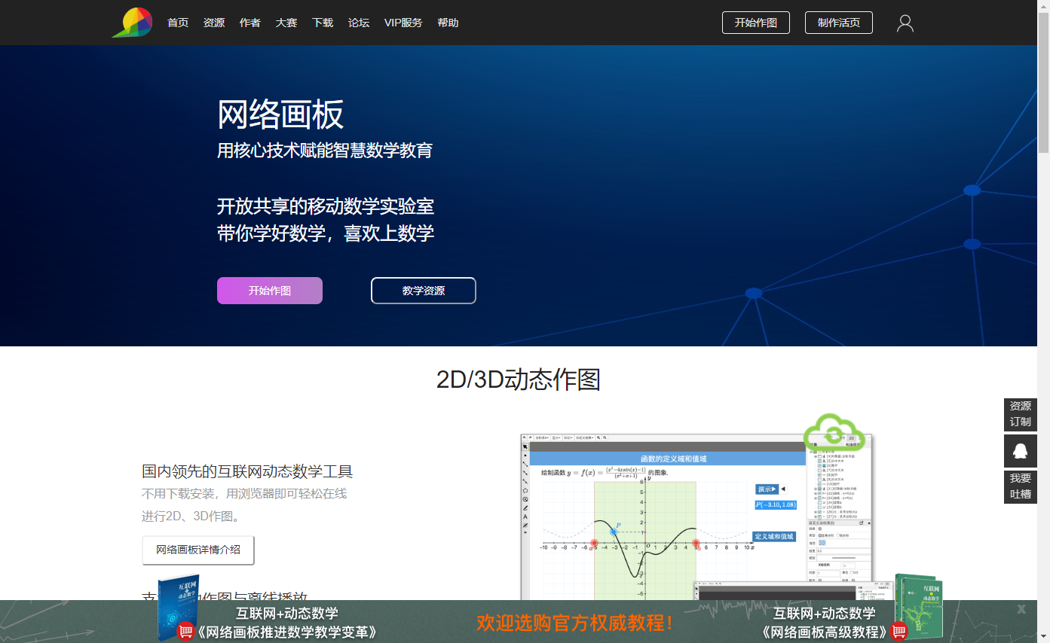Click the red cart icon by 网络画板推进数学教学变革
The image size is (1050, 643).
tap(185, 632)
